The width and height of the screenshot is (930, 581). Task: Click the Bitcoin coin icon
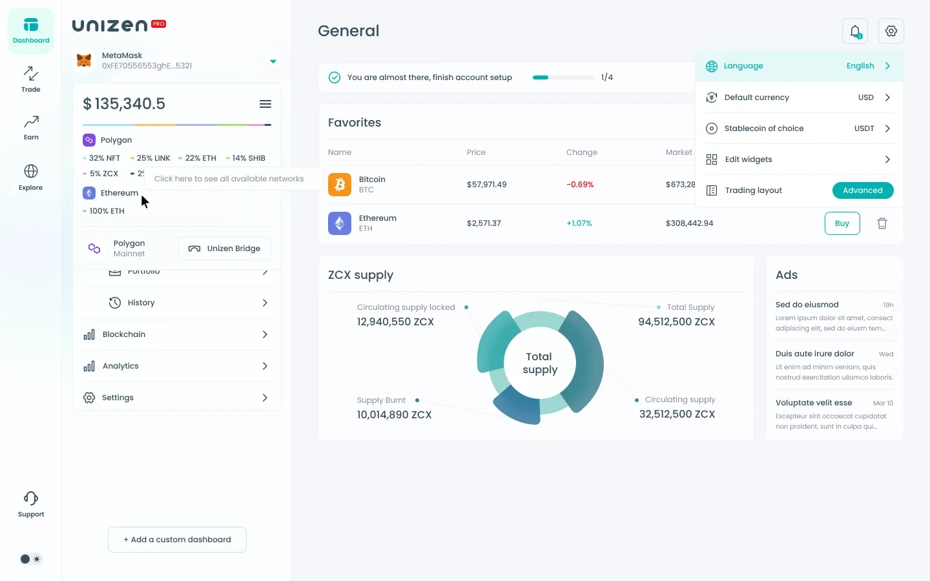click(340, 185)
